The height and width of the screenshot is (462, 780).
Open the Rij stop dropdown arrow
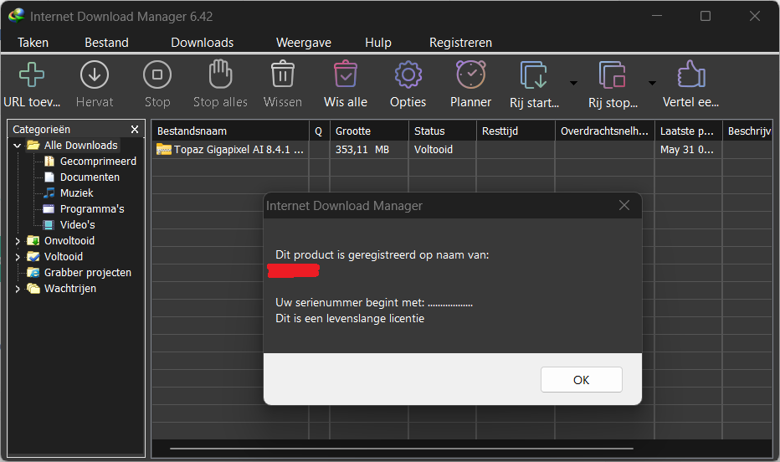pyautogui.click(x=652, y=83)
